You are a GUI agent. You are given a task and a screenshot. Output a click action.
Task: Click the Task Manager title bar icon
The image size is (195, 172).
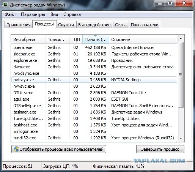point(5,5)
